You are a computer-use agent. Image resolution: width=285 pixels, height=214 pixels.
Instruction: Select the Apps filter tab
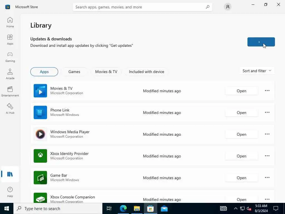(44, 72)
